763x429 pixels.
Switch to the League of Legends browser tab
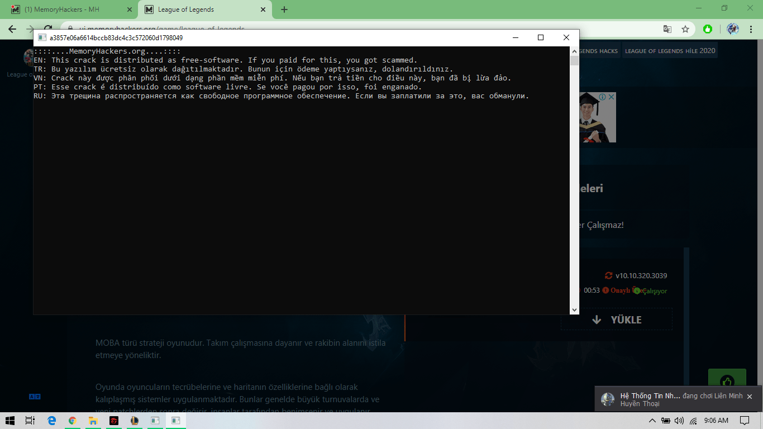[204, 9]
